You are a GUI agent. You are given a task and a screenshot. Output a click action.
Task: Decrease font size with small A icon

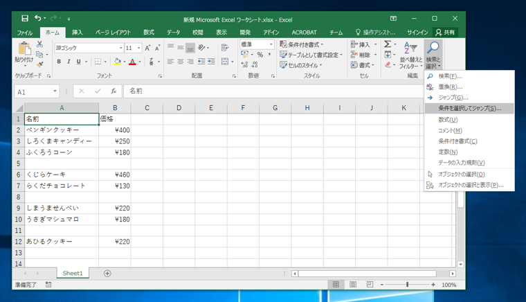click(157, 48)
